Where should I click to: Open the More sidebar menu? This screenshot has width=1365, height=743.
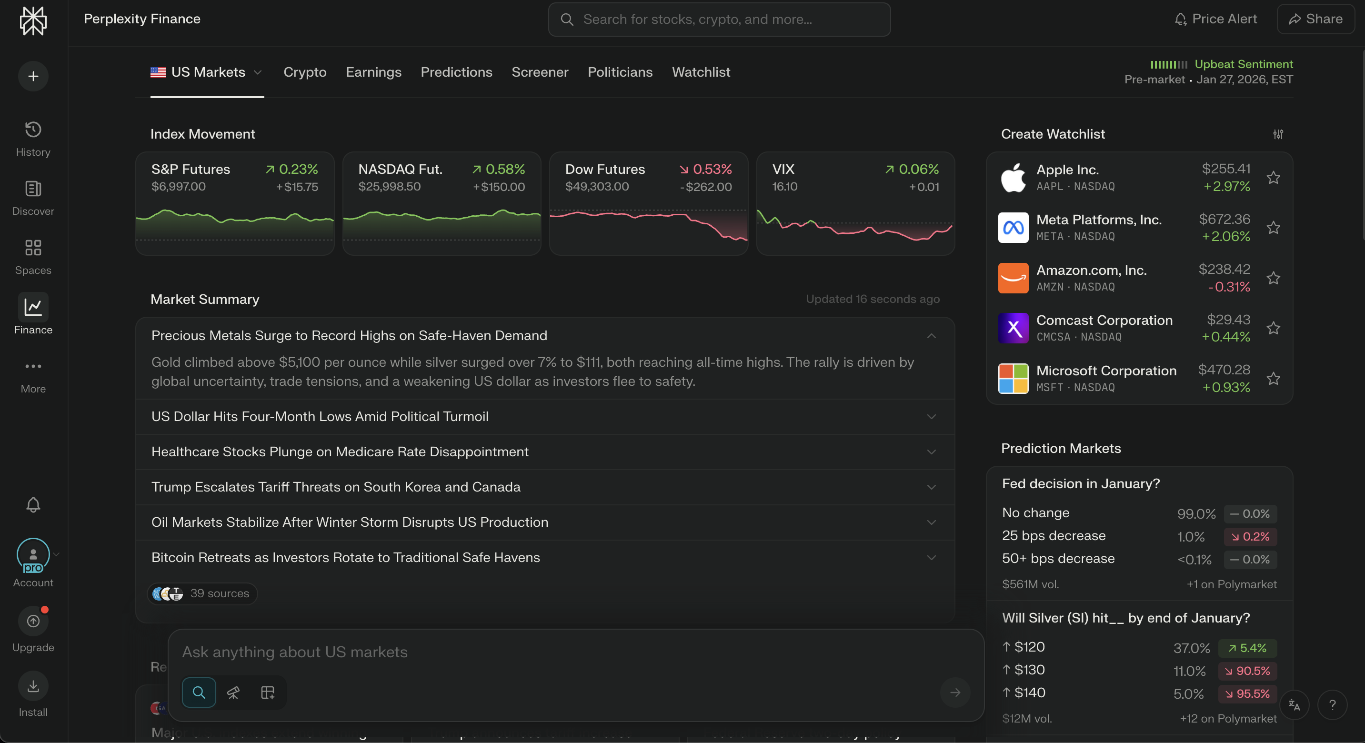click(33, 377)
